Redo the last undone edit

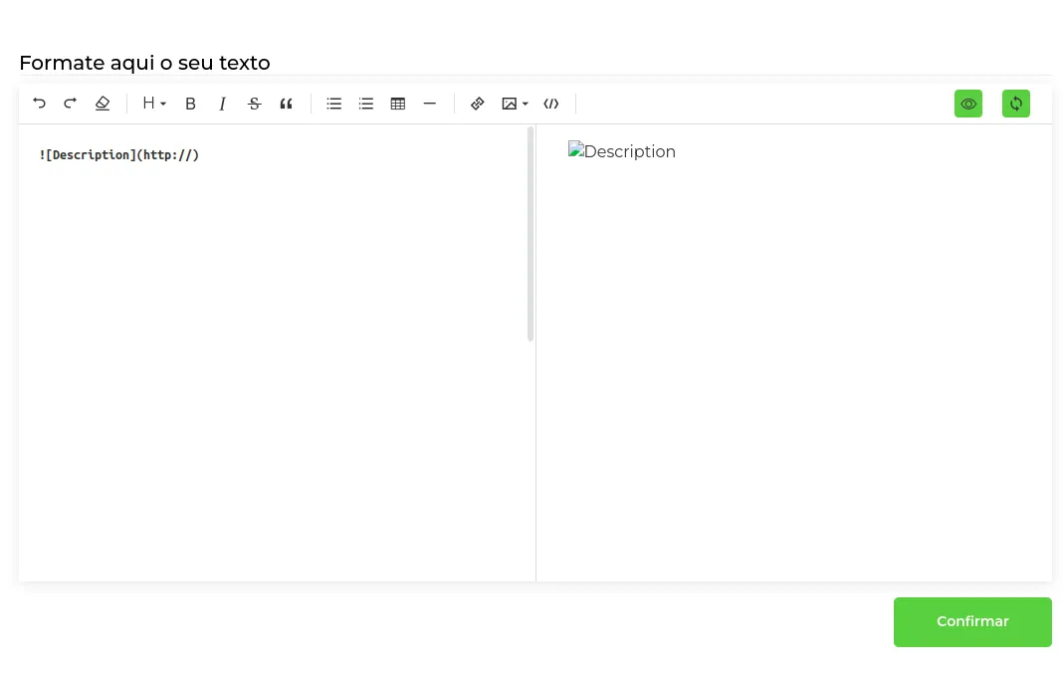[71, 104]
